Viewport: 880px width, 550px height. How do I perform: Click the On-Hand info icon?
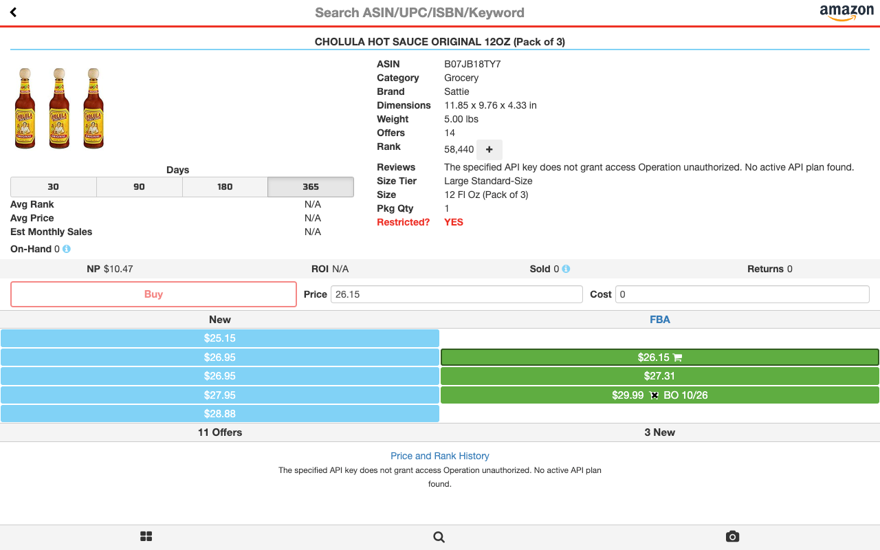coord(67,249)
